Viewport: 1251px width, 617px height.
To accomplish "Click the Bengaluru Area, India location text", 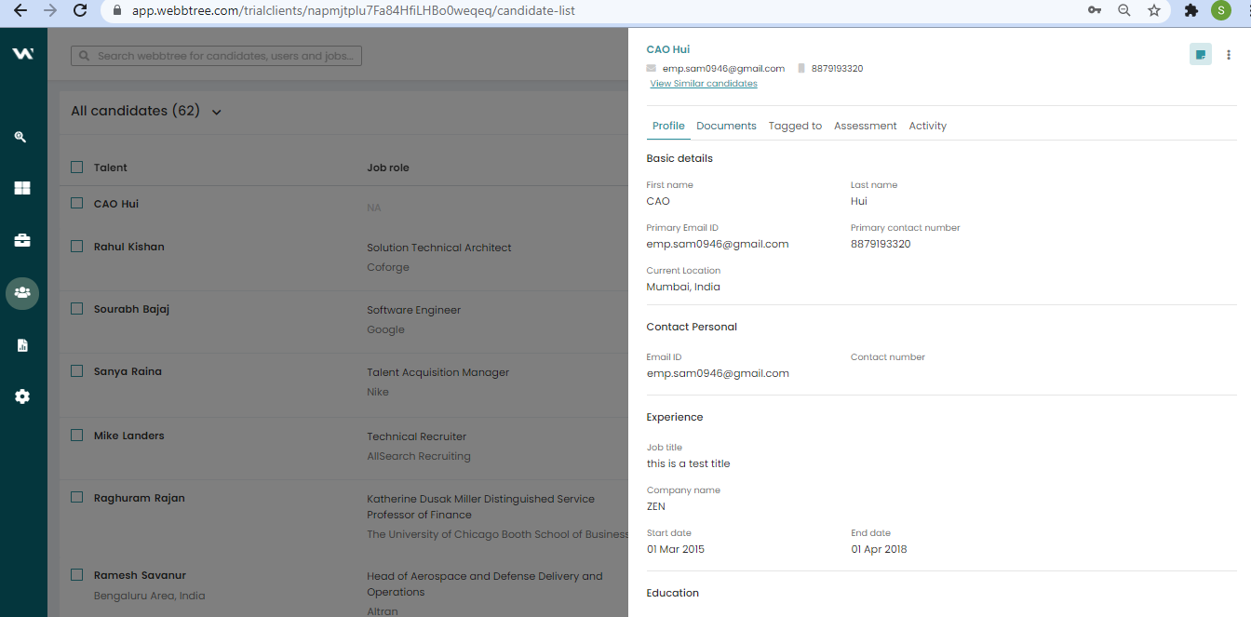I will (x=150, y=596).
